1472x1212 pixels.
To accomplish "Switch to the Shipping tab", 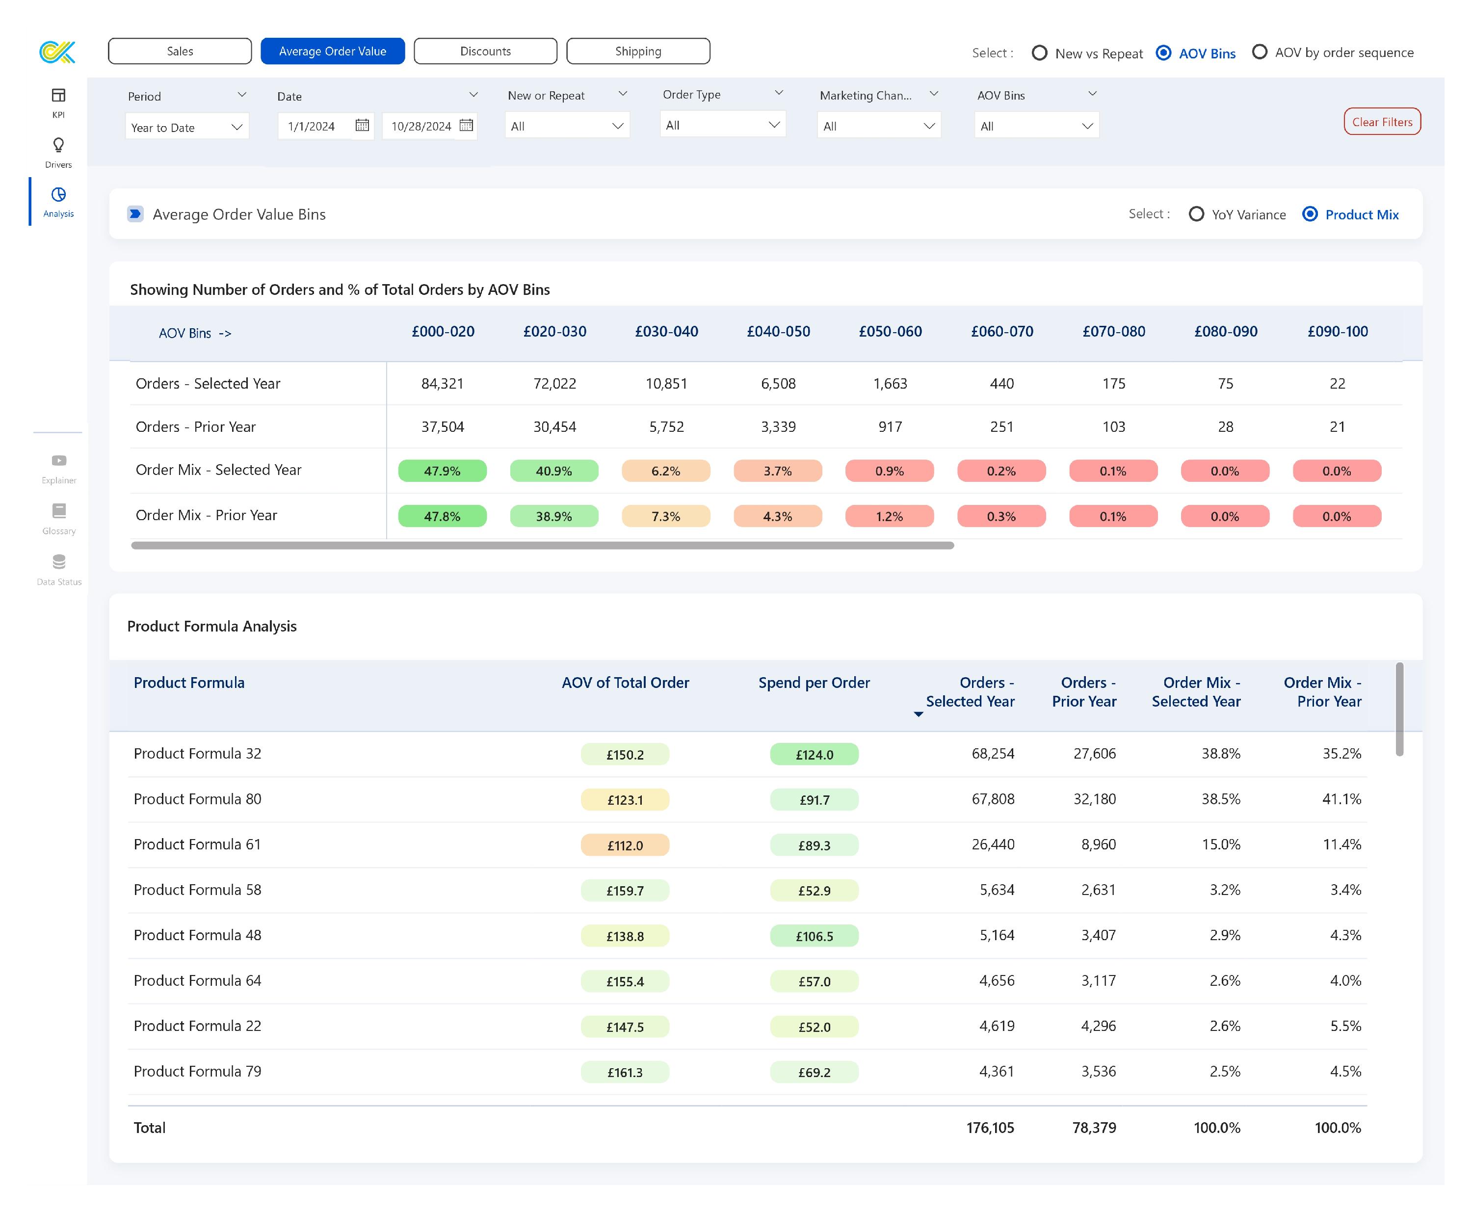I will 638,51.
